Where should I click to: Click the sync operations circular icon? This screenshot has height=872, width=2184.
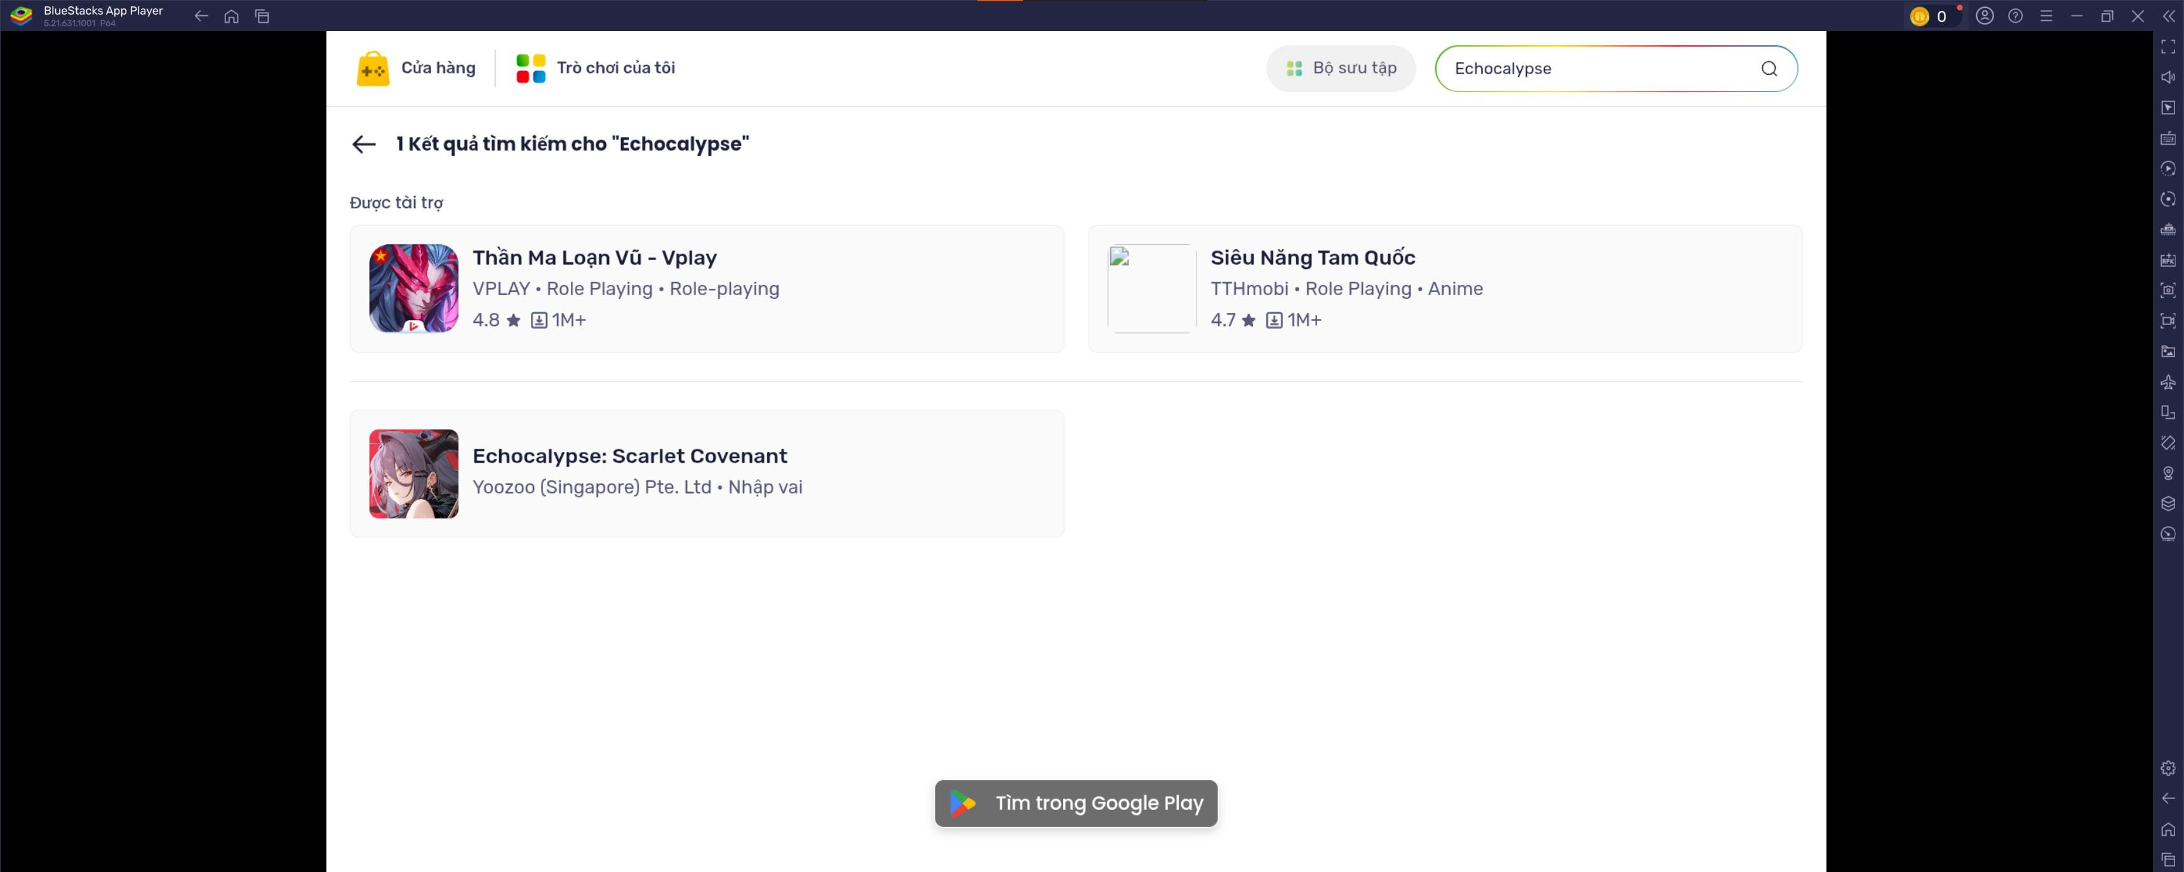click(2168, 199)
